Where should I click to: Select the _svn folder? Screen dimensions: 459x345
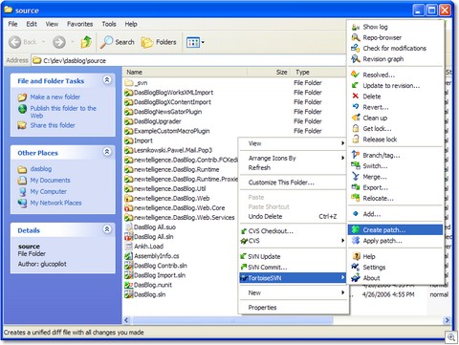[x=136, y=83]
